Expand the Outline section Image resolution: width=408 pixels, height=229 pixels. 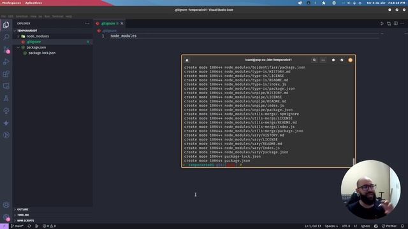(x=52, y=209)
